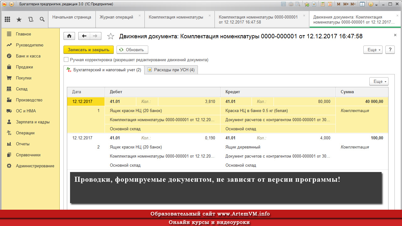Go to the home page icon button
The width and height of the screenshot is (402, 226).
69,36
